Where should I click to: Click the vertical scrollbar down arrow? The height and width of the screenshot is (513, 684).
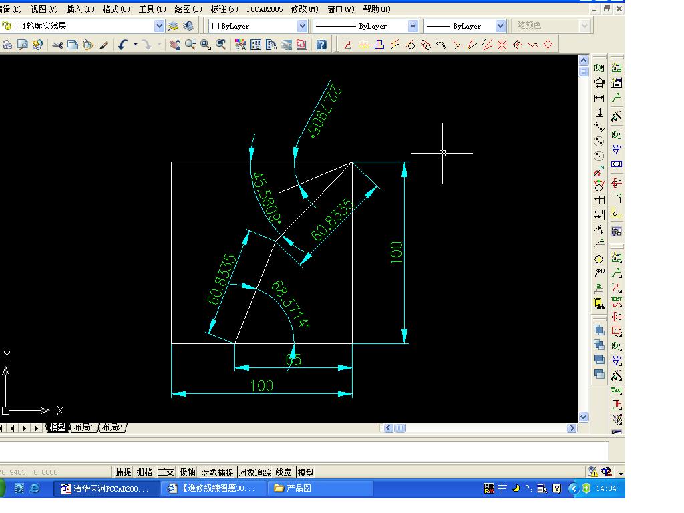[x=583, y=417]
